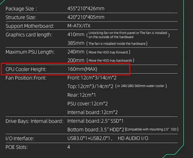193x158 pixels.
Task: Click the PSU cover:12cm*2 entry
Action: coord(88,104)
